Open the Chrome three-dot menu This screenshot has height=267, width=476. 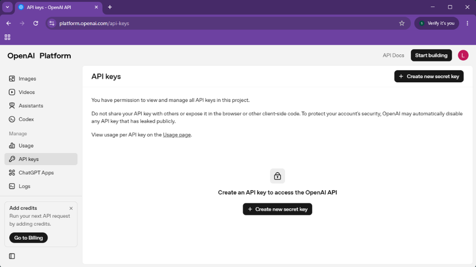pos(467,23)
